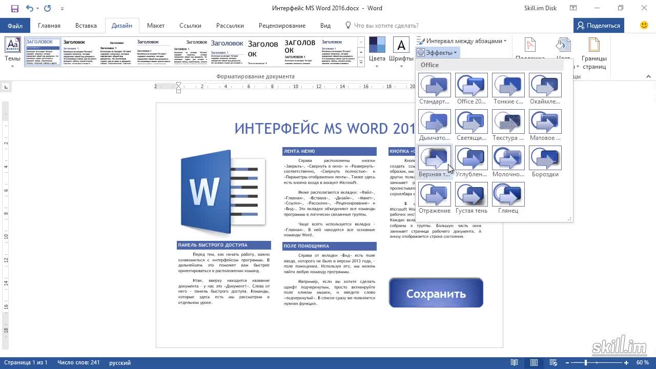Select the Отражение effect thumbnail
The height and width of the screenshot is (369, 656).
[x=435, y=194]
